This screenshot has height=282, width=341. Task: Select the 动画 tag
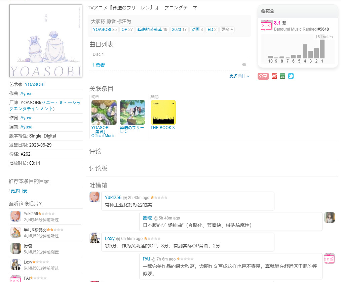197,30
